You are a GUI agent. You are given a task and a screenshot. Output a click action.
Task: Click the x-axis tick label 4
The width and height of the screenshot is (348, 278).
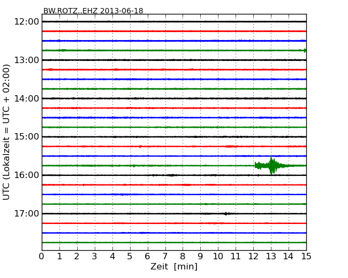click(112, 257)
